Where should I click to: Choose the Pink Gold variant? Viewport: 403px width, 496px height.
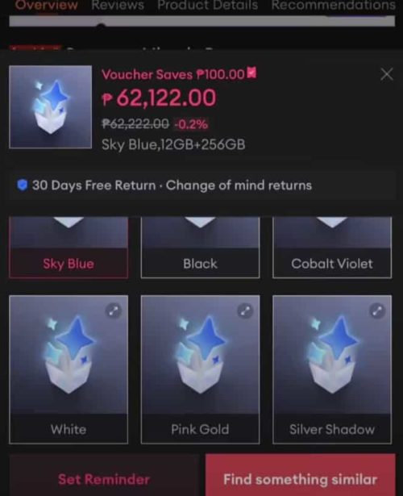pyautogui.click(x=201, y=369)
